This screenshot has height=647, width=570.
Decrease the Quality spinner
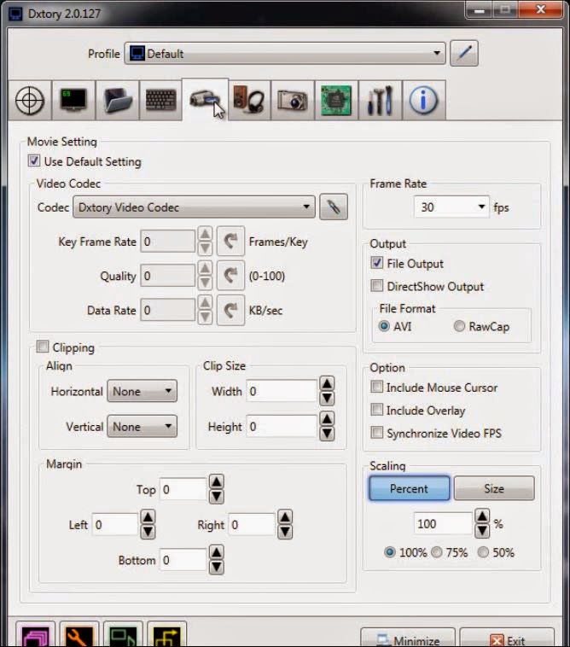point(205,283)
